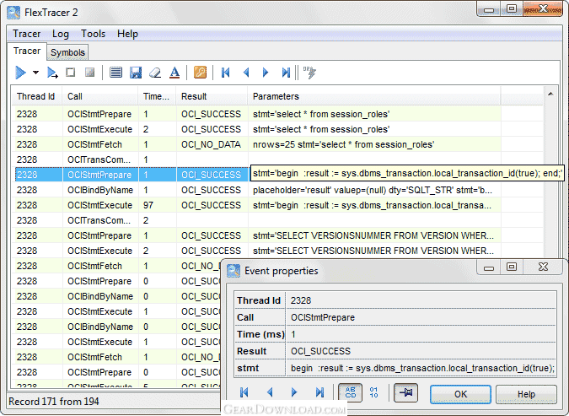This screenshot has height=416, width=569.
Task: Open font settings with the A icon
Action: (174, 73)
